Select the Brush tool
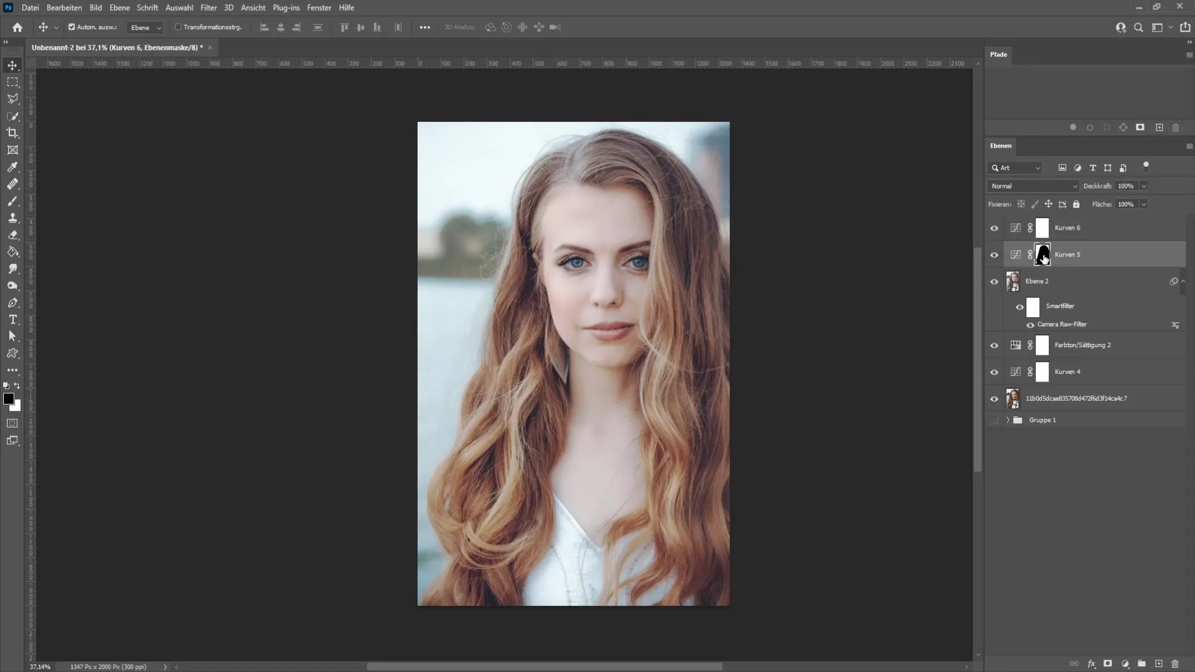Image resolution: width=1195 pixels, height=672 pixels. [x=12, y=201]
